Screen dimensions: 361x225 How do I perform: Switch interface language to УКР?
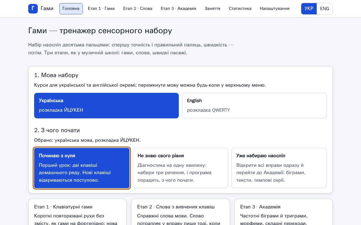click(309, 9)
